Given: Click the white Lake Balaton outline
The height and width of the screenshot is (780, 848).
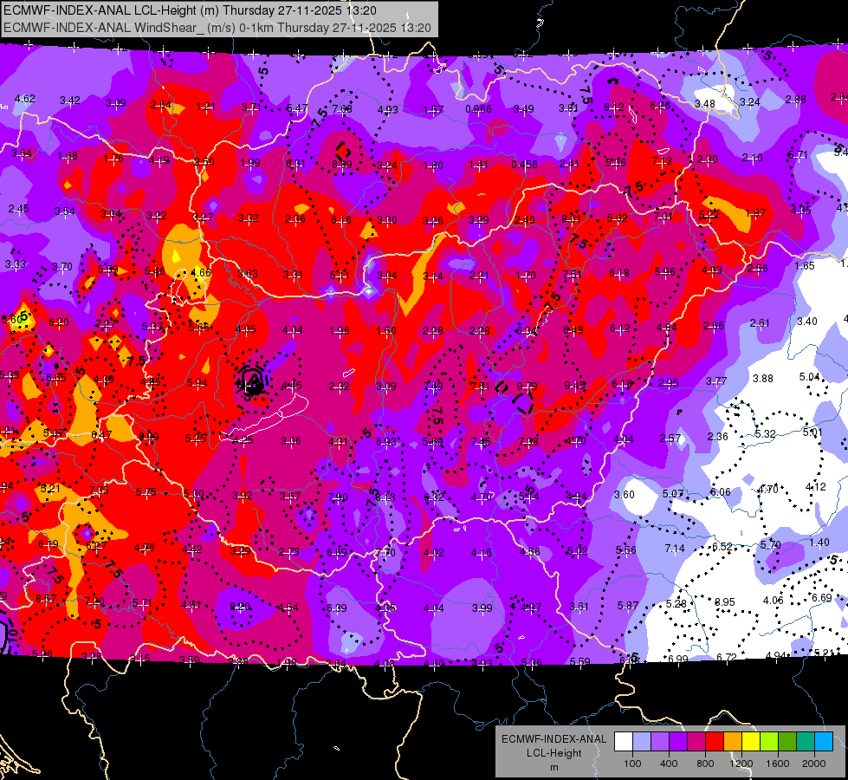Looking at the screenshot, I should [265, 418].
